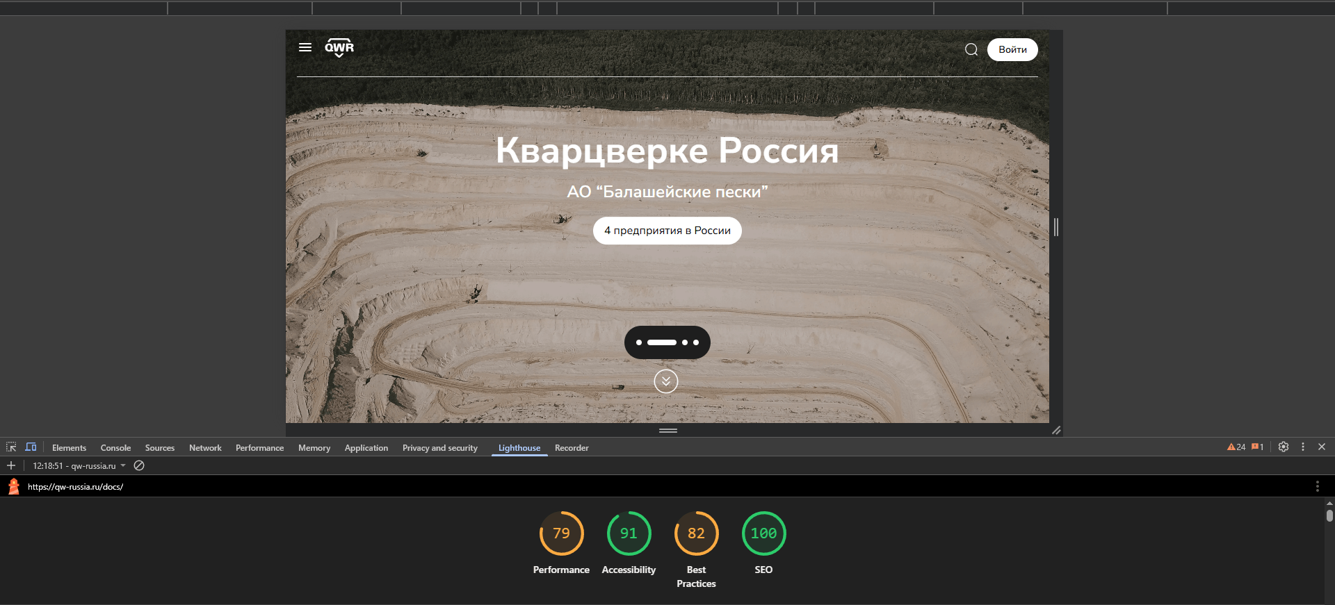Open DevTools settings gear

click(1284, 447)
